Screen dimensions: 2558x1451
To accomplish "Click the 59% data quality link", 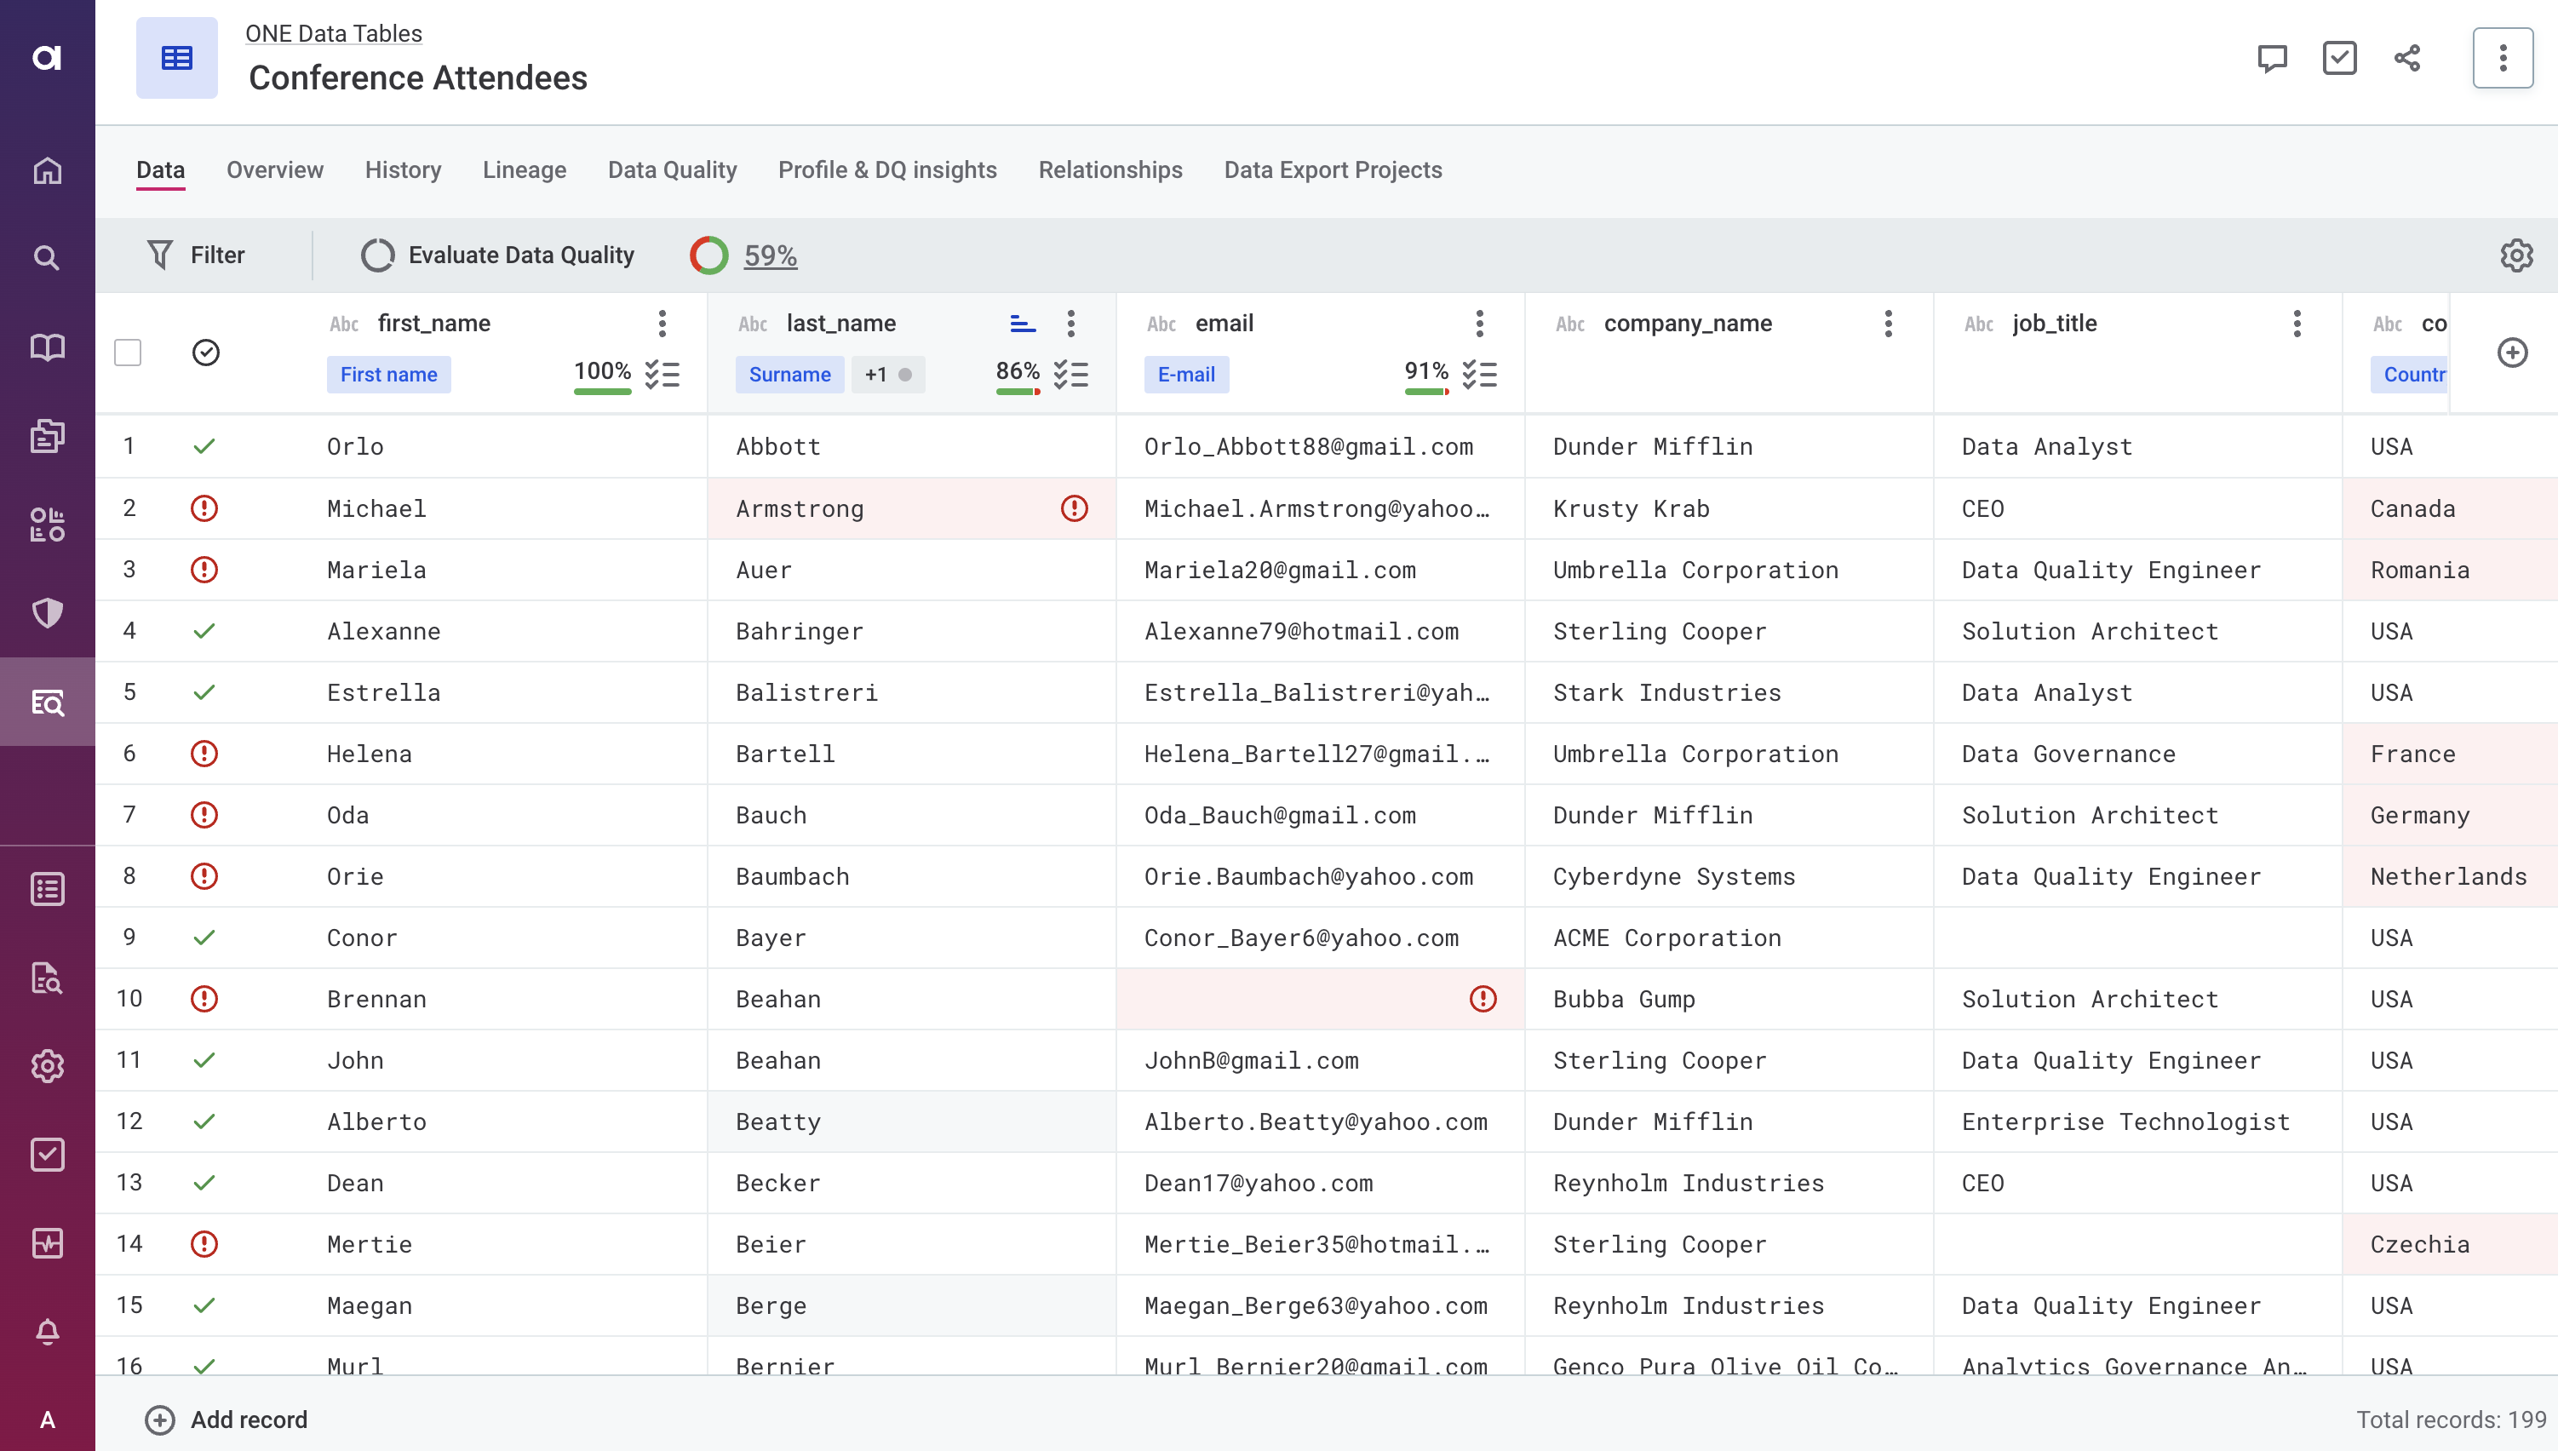I will 769,255.
